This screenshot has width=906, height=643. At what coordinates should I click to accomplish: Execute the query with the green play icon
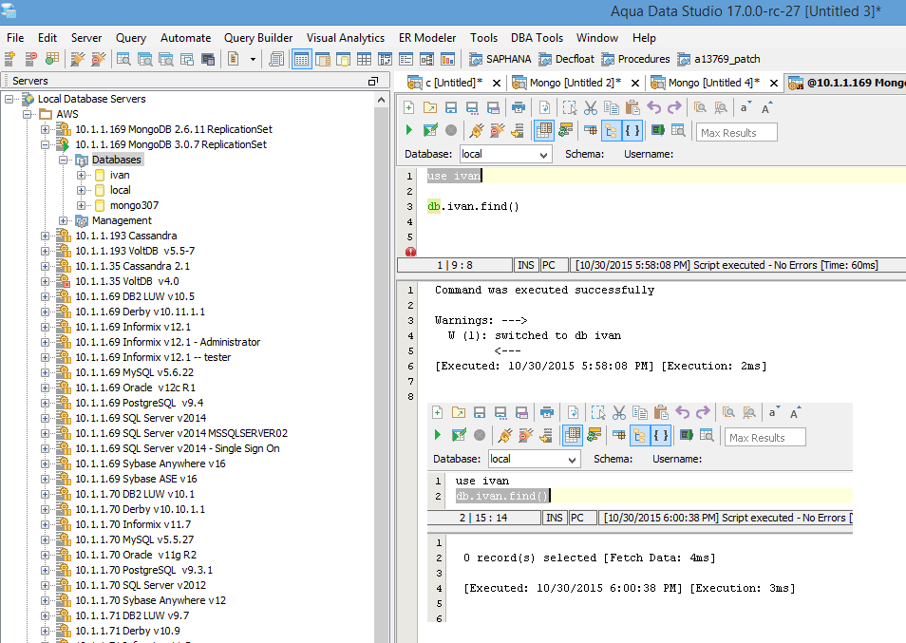coord(409,130)
